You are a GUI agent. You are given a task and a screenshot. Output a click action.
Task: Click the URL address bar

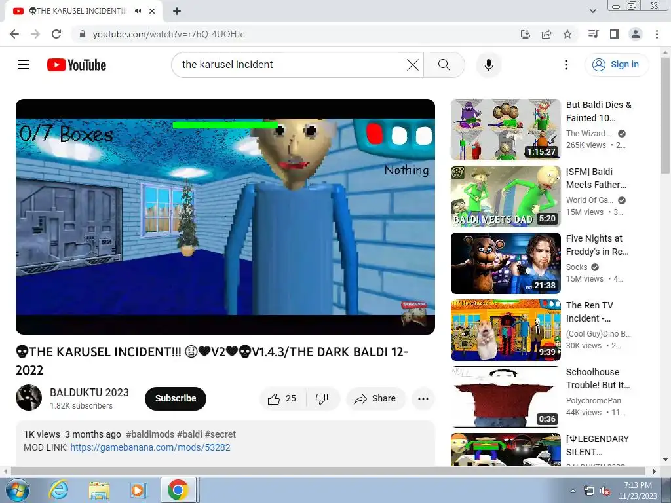296,34
